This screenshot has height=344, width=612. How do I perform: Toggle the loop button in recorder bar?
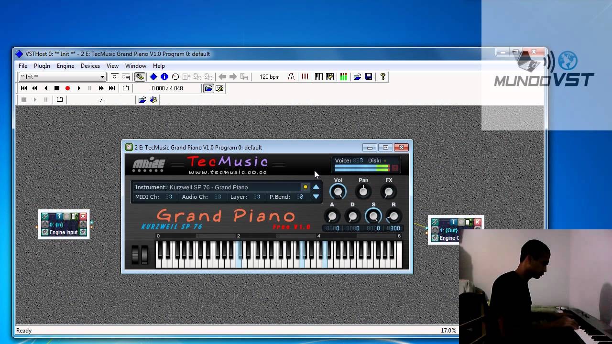pos(59,100)
